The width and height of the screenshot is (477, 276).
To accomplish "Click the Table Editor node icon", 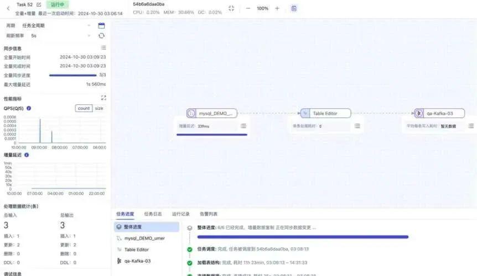I will click(305, 113).
